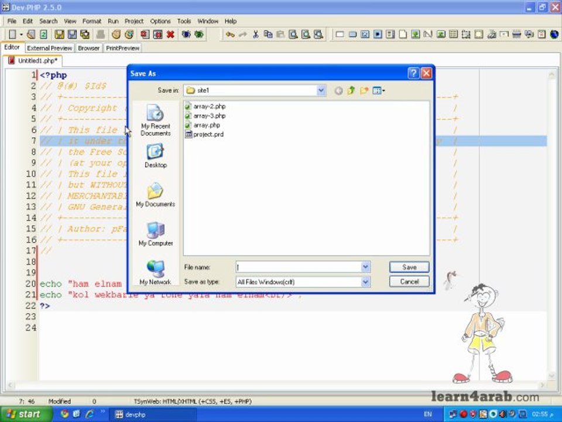Create a new folder in the Save As dialog
The image size is (562, 422).
[364, 90]
